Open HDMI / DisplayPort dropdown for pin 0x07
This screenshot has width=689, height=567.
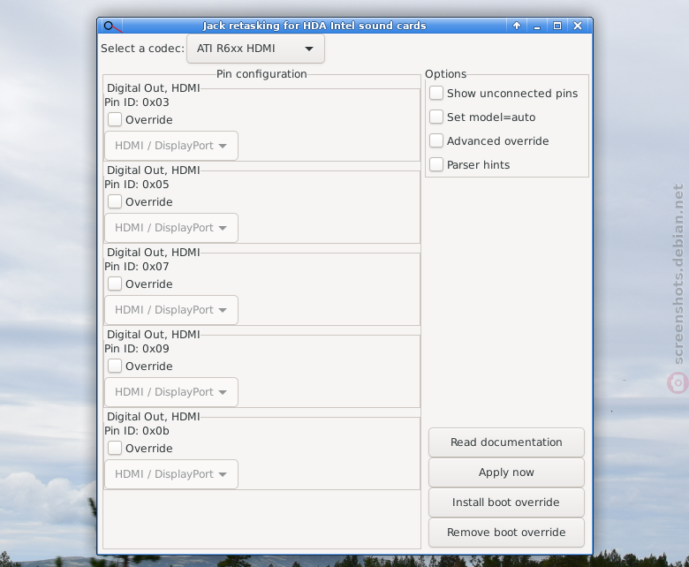point(171,310)
